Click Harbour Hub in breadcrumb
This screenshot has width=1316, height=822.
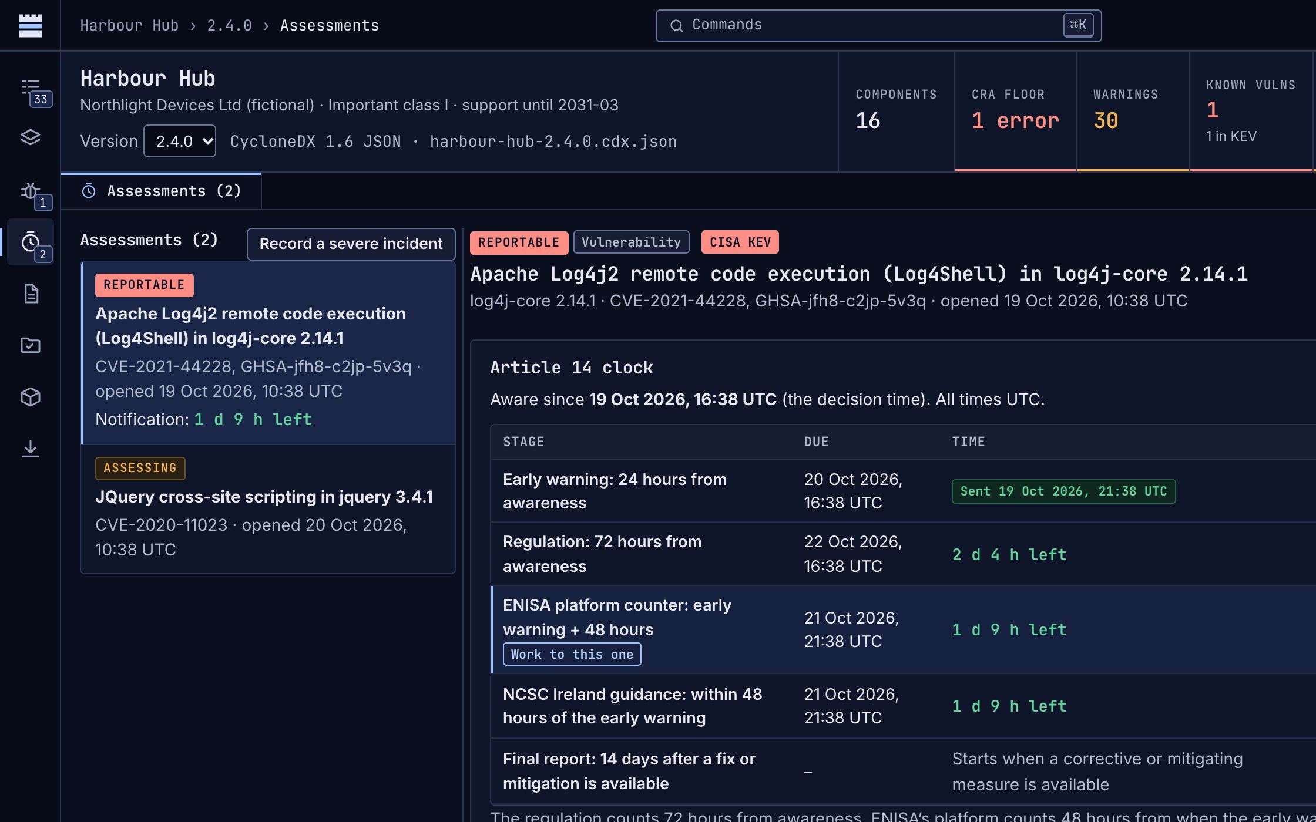(129, 25)
